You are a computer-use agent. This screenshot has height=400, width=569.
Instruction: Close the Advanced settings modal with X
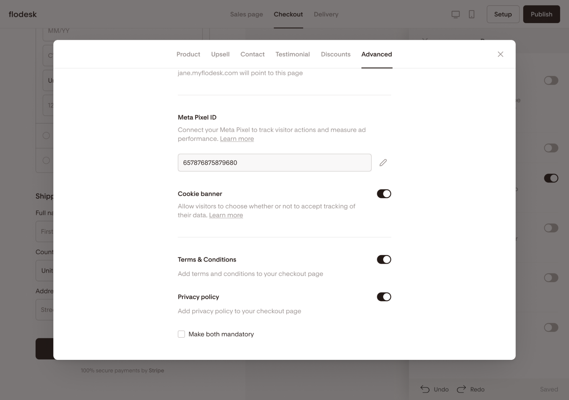click(x=500, y=54)
